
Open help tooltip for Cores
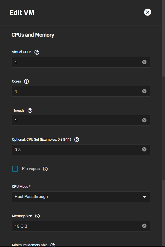[26, 81]
